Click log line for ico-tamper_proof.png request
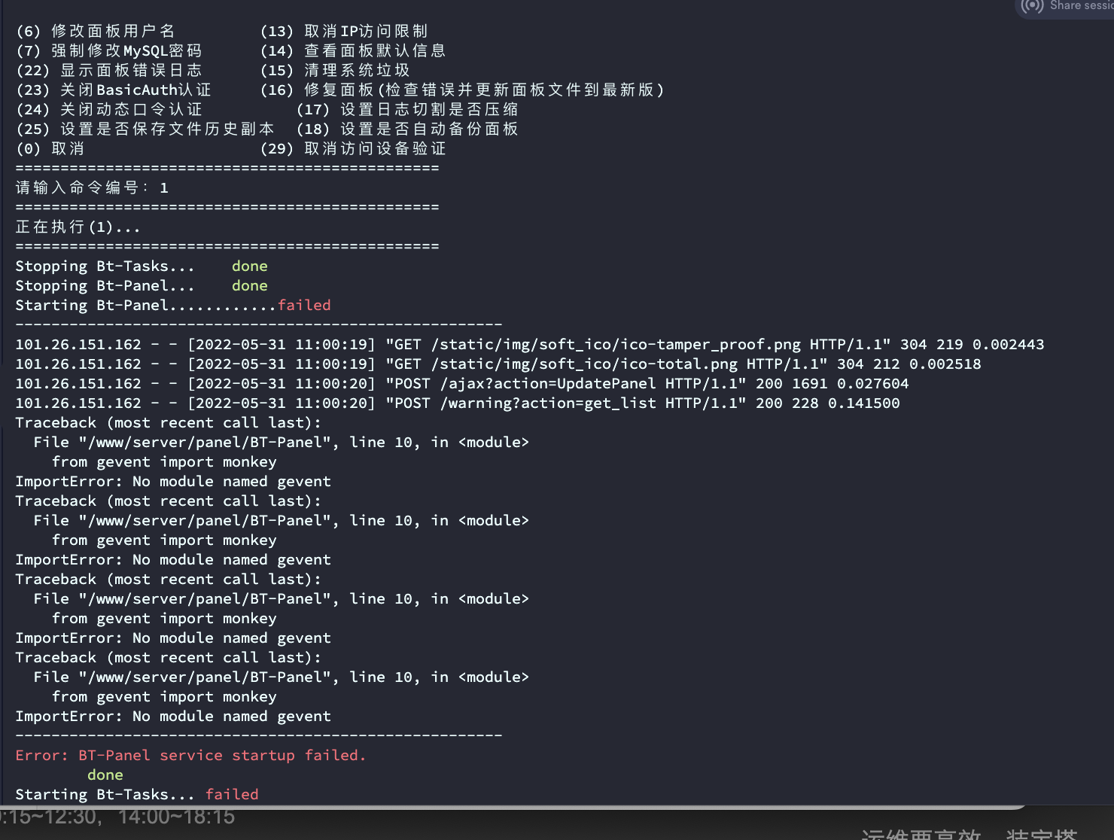Viewport: 1114px width, 840px height. pos(530,344)
